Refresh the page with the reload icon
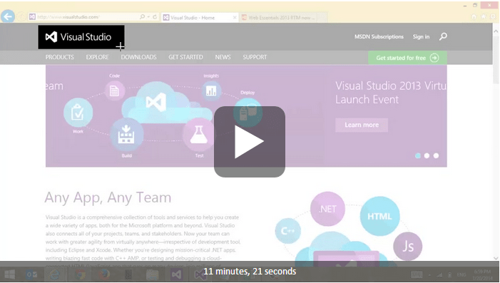500x283 pixels. pos(155,17)
